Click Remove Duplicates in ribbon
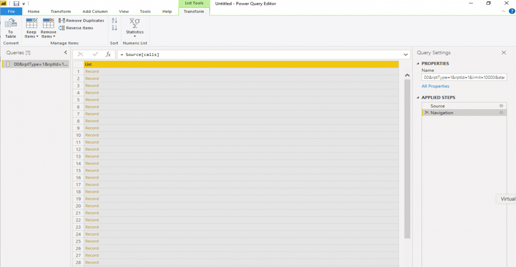The width and height of the screenshot is (516, 267). (82, 21)
